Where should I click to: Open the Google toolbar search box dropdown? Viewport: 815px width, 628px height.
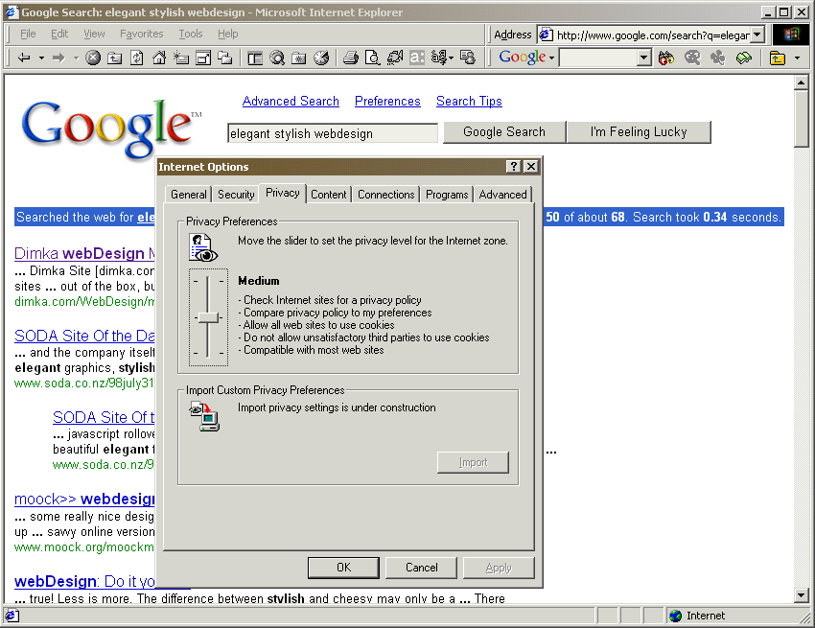point(644,58)
